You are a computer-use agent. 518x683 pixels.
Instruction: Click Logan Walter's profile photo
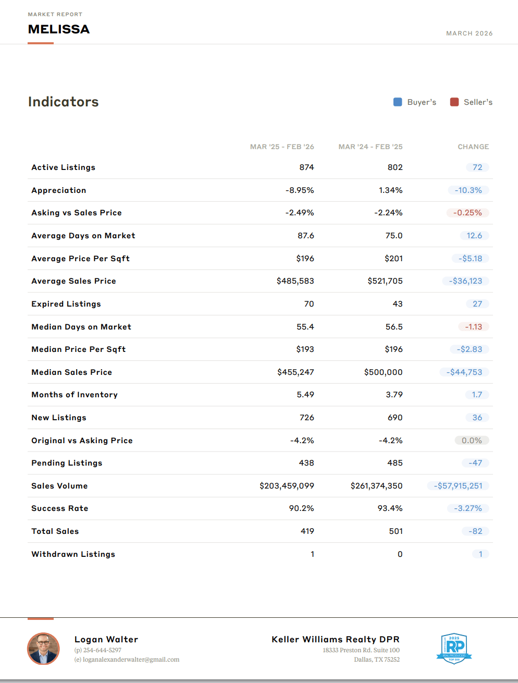(x=43, y=649)
